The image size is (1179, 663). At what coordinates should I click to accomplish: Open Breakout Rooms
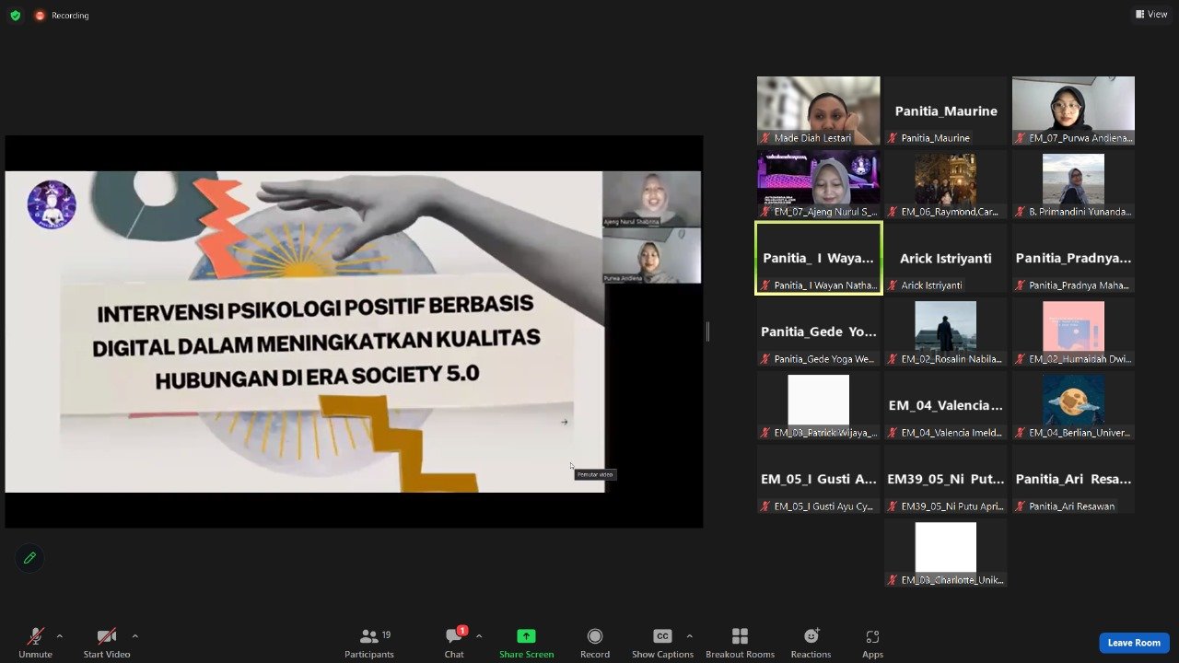tap(740, 642)
